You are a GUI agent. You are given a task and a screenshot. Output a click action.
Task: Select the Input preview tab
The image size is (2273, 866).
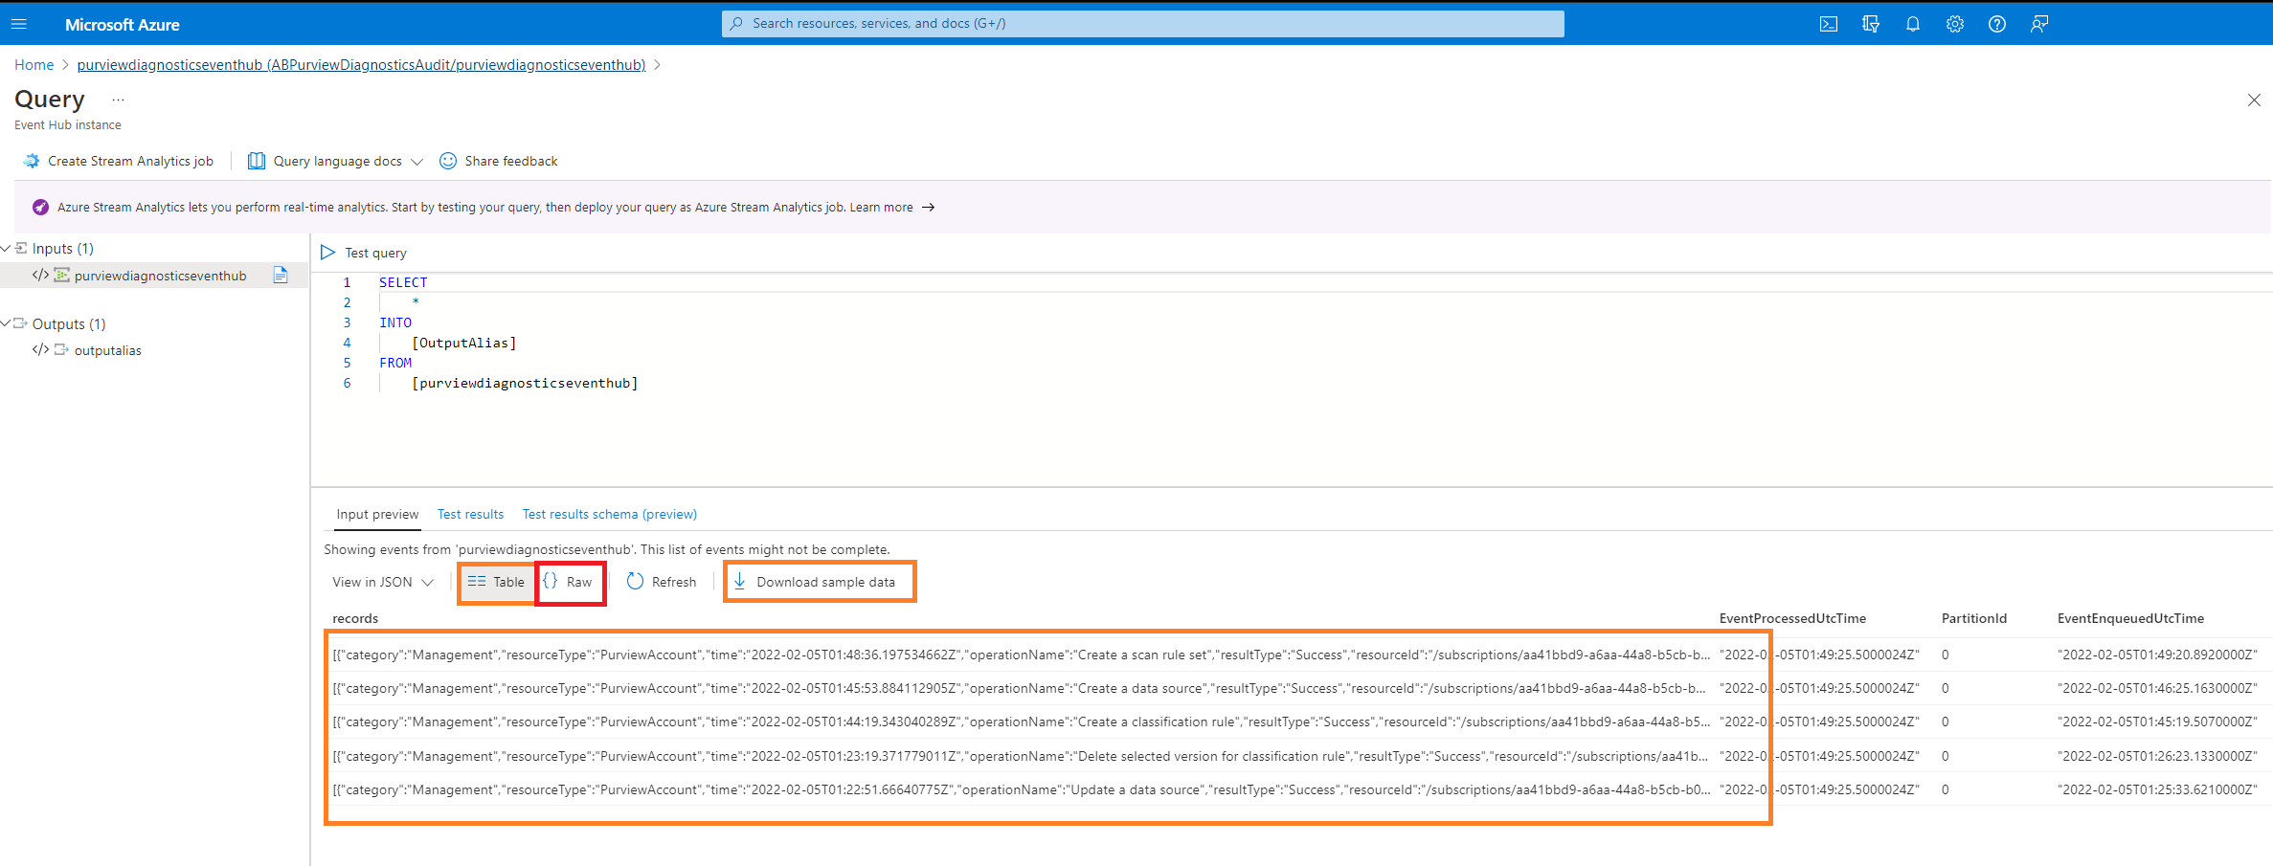click(377, 514)
